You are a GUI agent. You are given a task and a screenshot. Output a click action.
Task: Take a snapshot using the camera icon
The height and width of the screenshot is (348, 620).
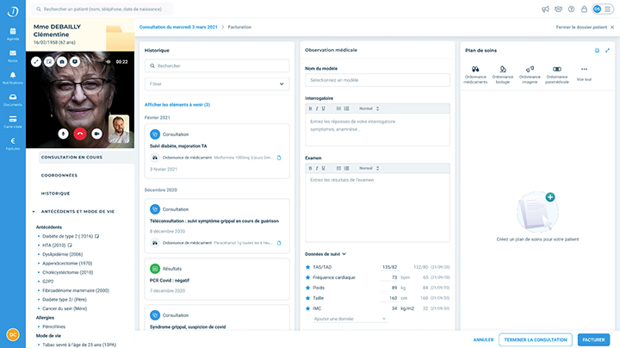tap(62, 62)
